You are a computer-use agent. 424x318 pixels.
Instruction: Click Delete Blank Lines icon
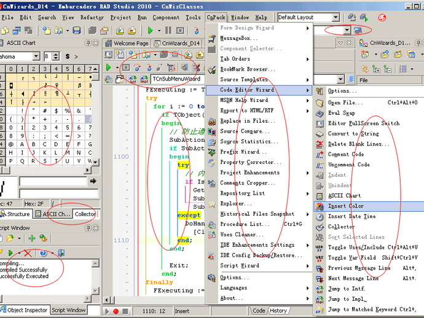pos(320,144)
